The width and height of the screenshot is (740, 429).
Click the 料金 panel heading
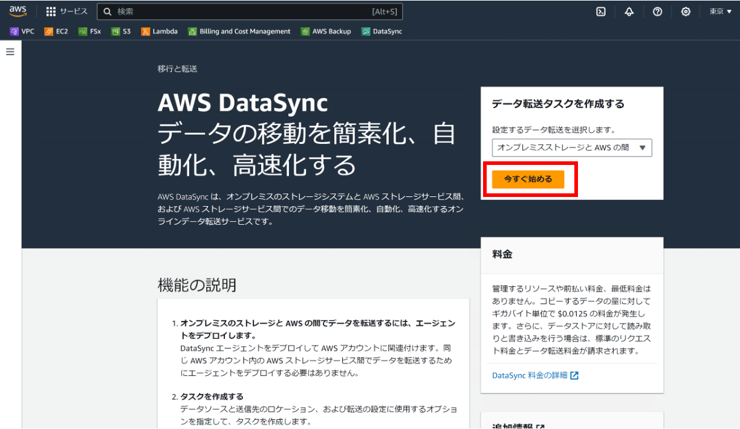[502, 254]
